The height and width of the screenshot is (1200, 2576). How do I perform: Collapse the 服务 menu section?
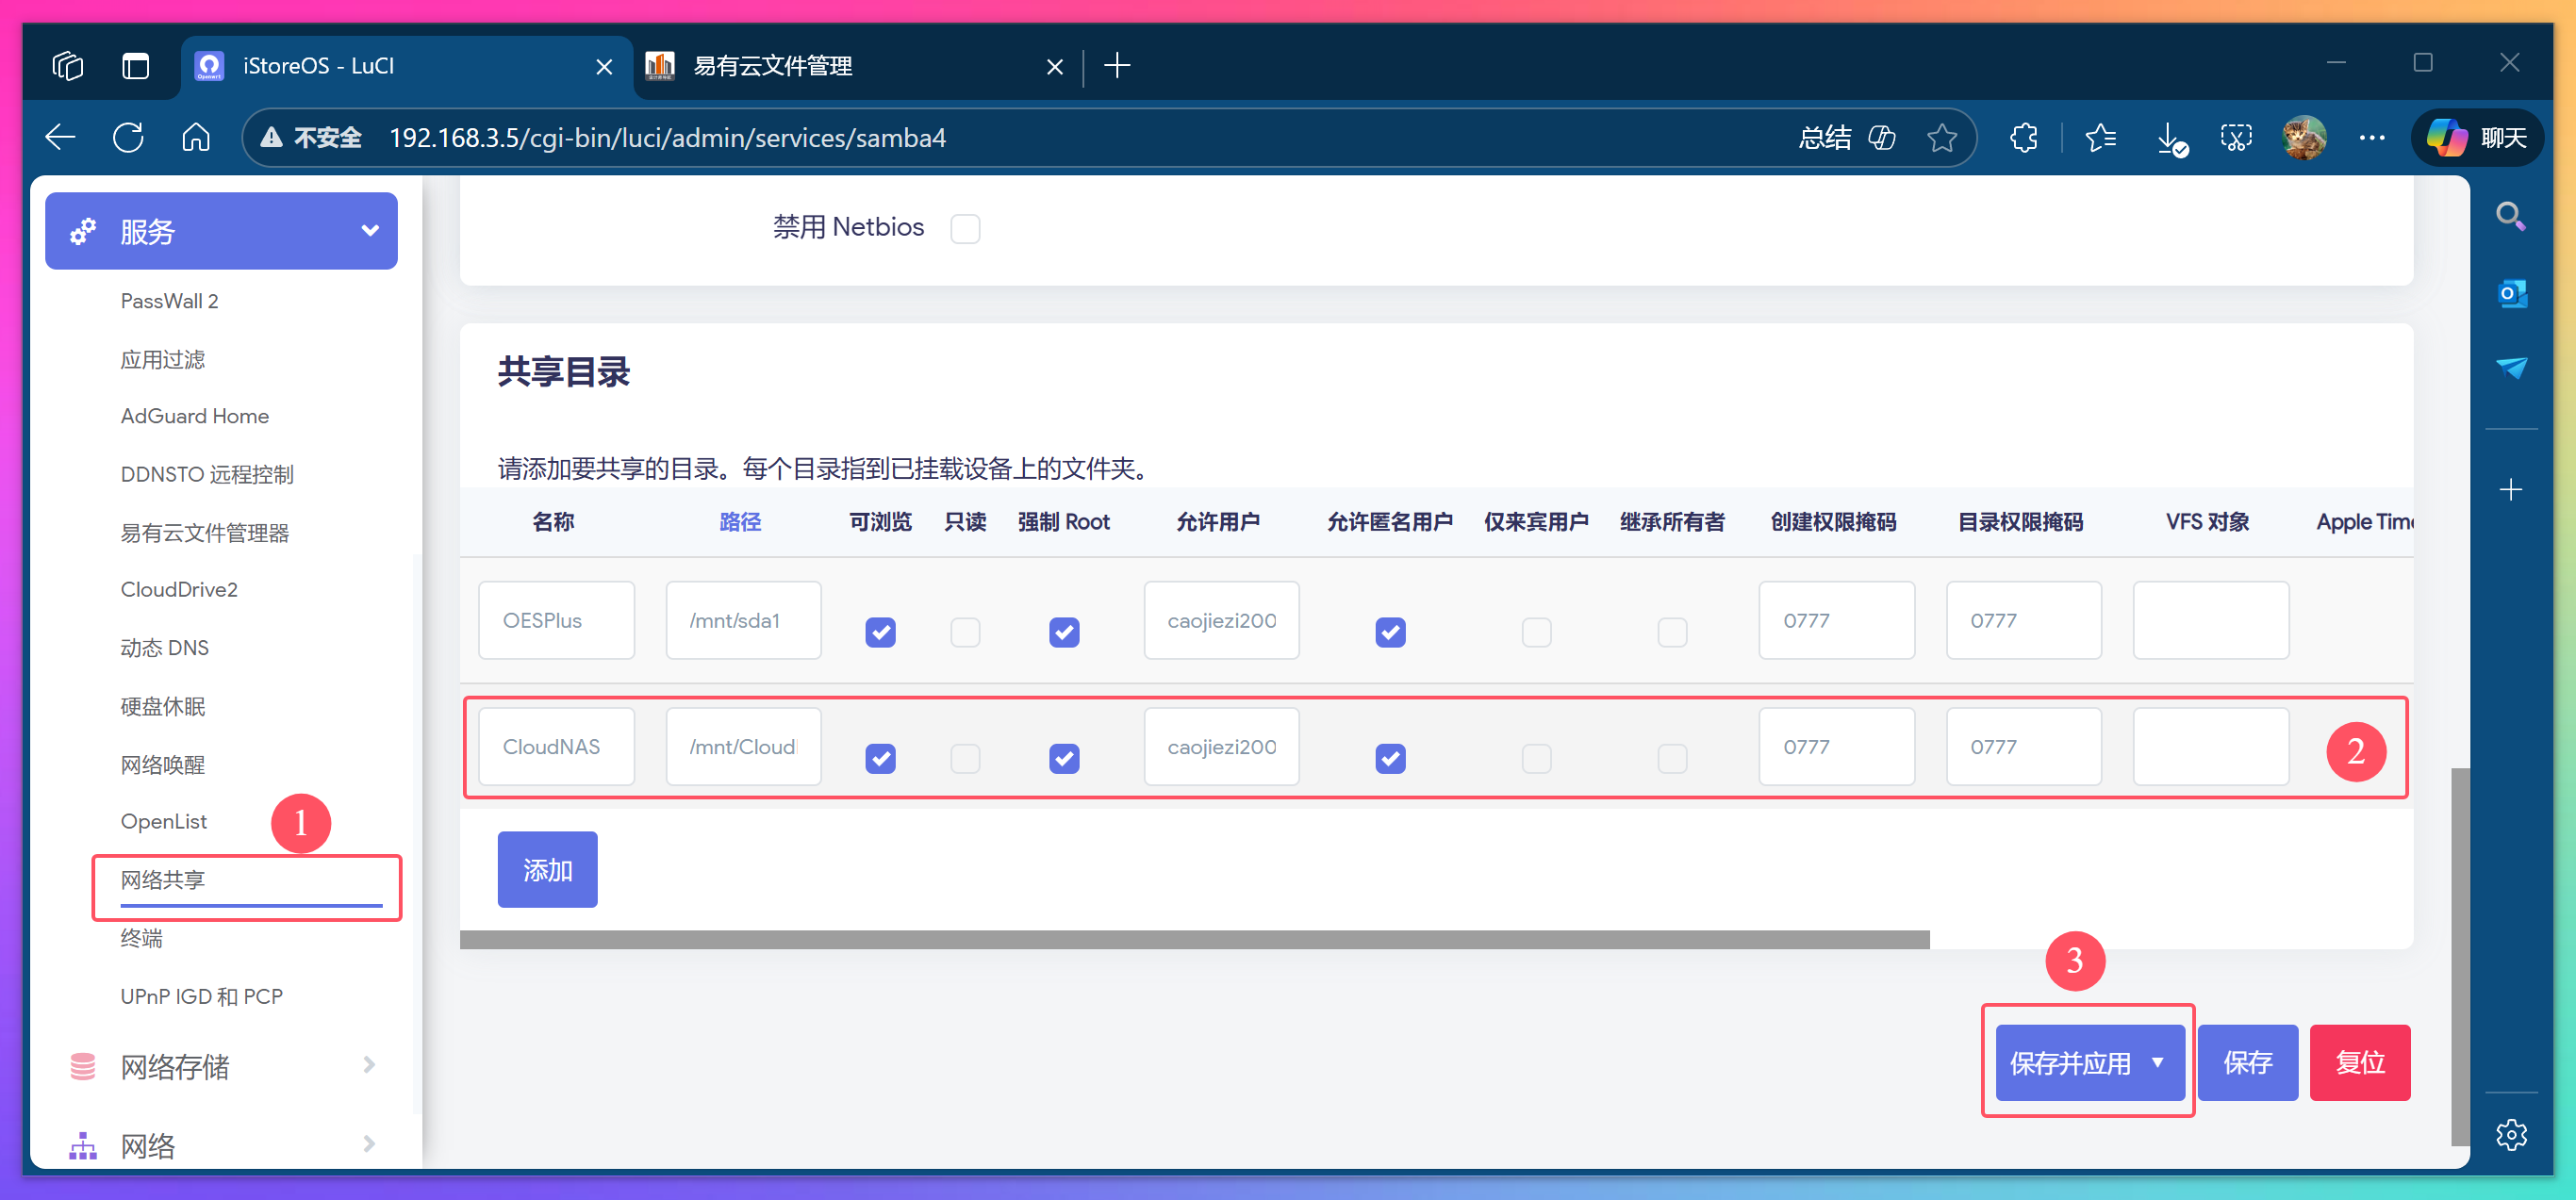[x=369, y=231]
